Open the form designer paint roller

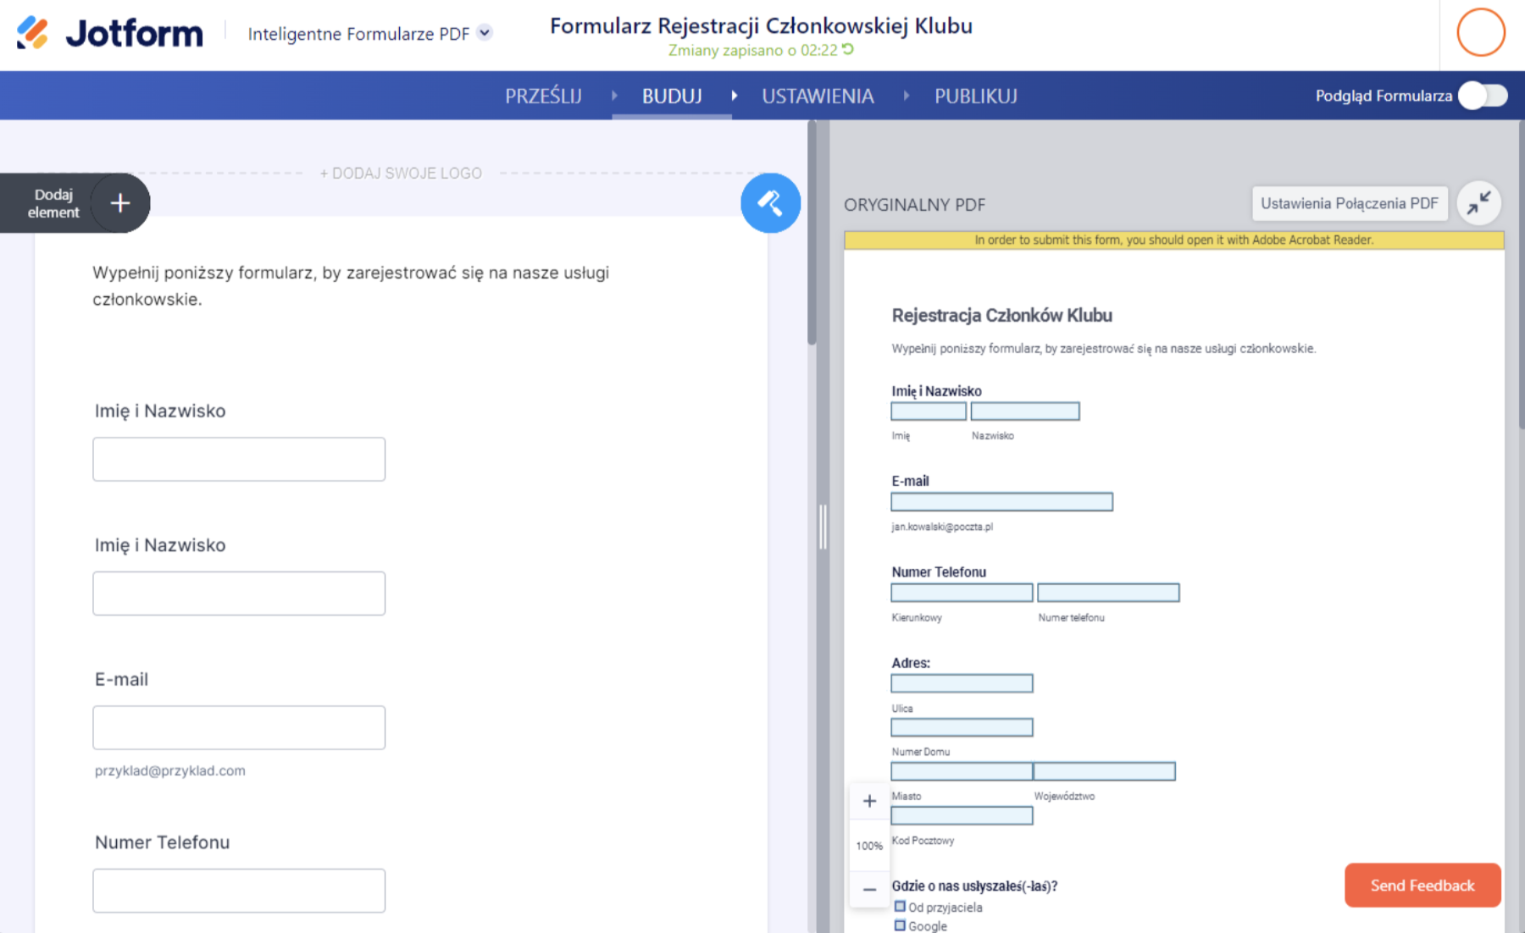coord(770,203)
